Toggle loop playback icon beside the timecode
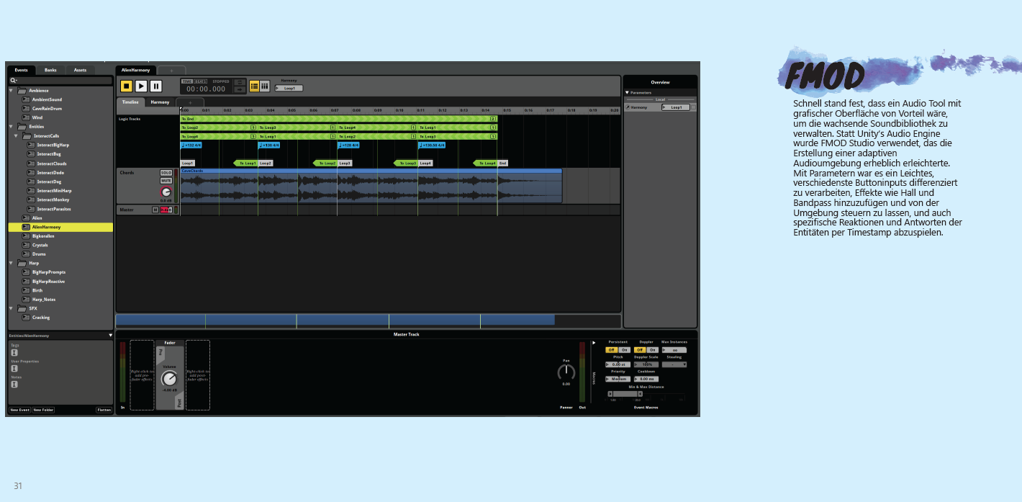This screenshot has height=502, width=1022. pyautogui.click(x=240, y=82)
